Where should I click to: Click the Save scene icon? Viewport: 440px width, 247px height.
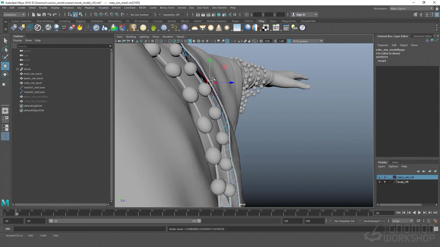(x=44, y=15)
